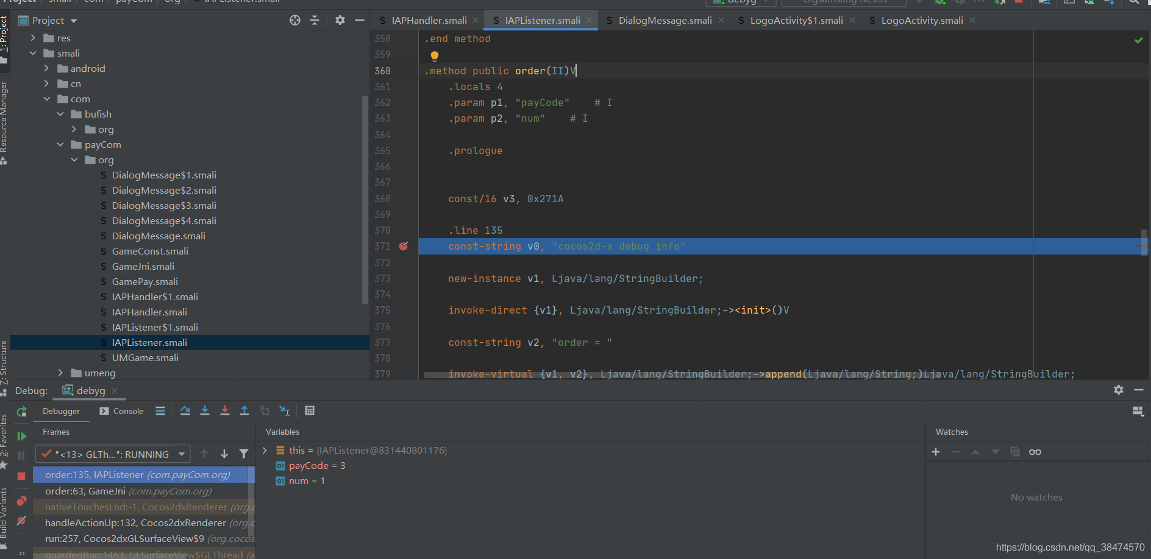Open the Debugger tab
This screenshot has width=1151, height=559.
tap(61, 411)
